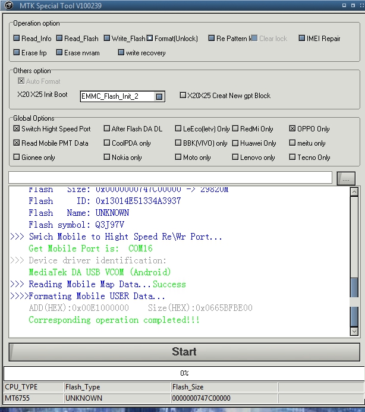
Task: Minimize the MTK Special Tool window
Action: (344, 5)
